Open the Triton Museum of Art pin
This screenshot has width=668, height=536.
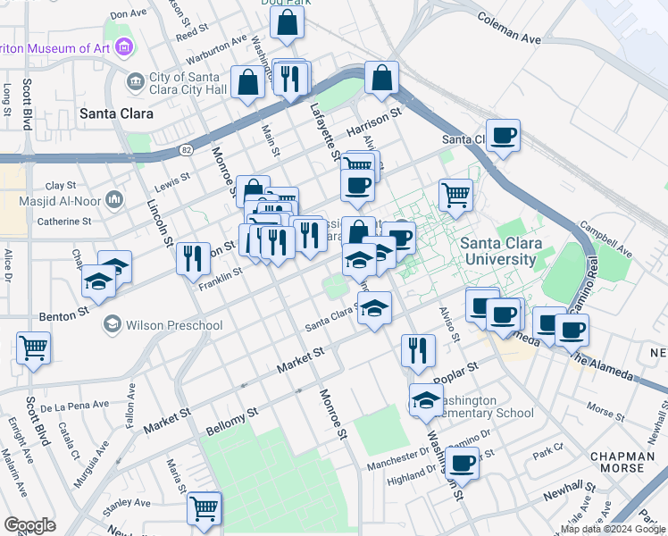pos(124,46)
